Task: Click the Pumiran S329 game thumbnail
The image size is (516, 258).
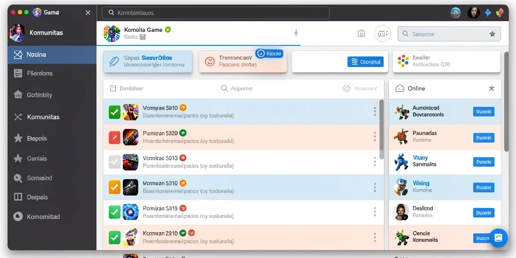Action: pyautogui.click(x=131, y=137)
